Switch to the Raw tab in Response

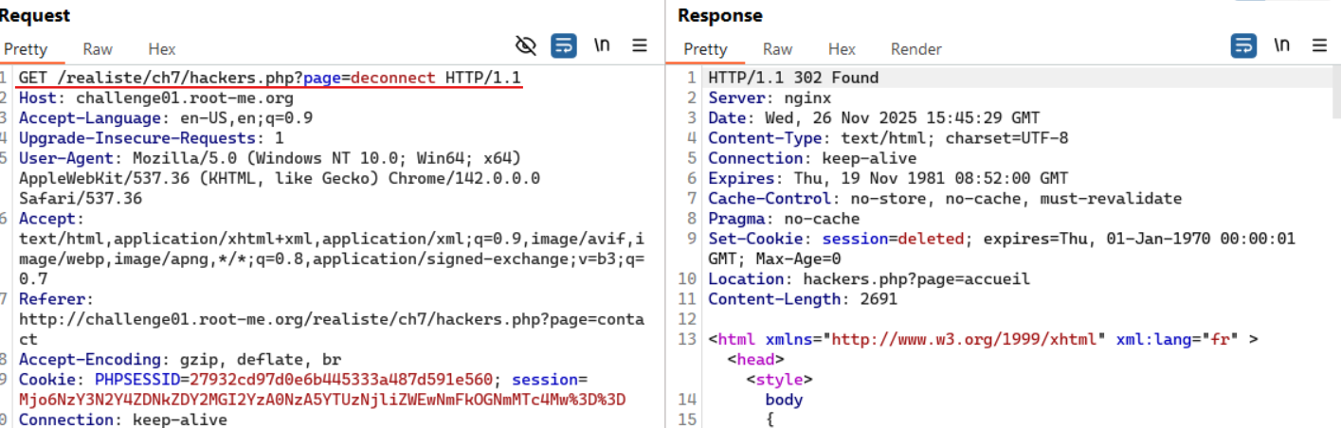point(777,49)
